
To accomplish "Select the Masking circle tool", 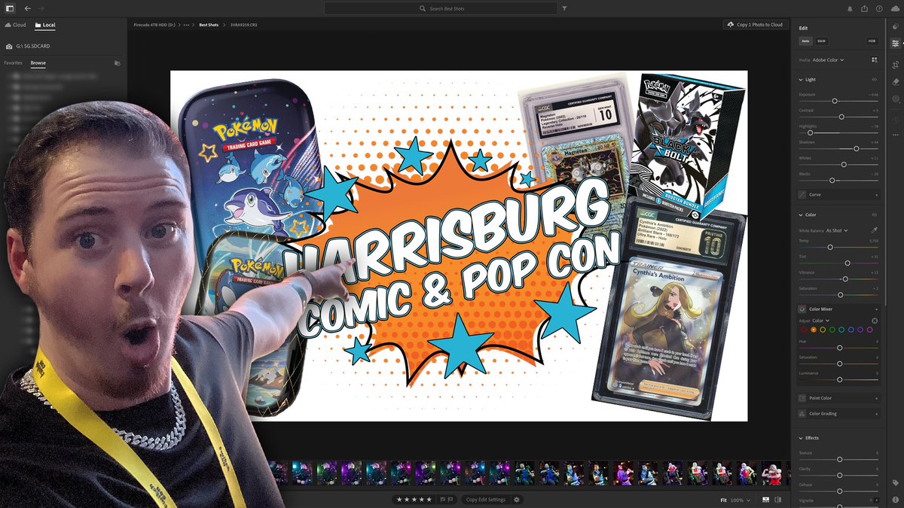I will [895, 99].
